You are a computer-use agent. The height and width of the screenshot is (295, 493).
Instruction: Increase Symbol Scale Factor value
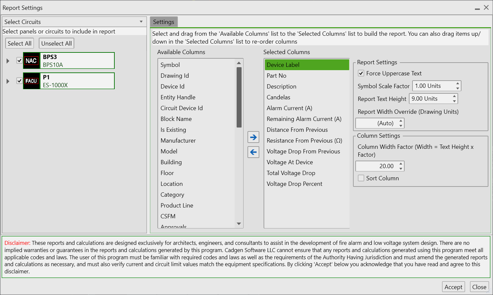(458, 84)
